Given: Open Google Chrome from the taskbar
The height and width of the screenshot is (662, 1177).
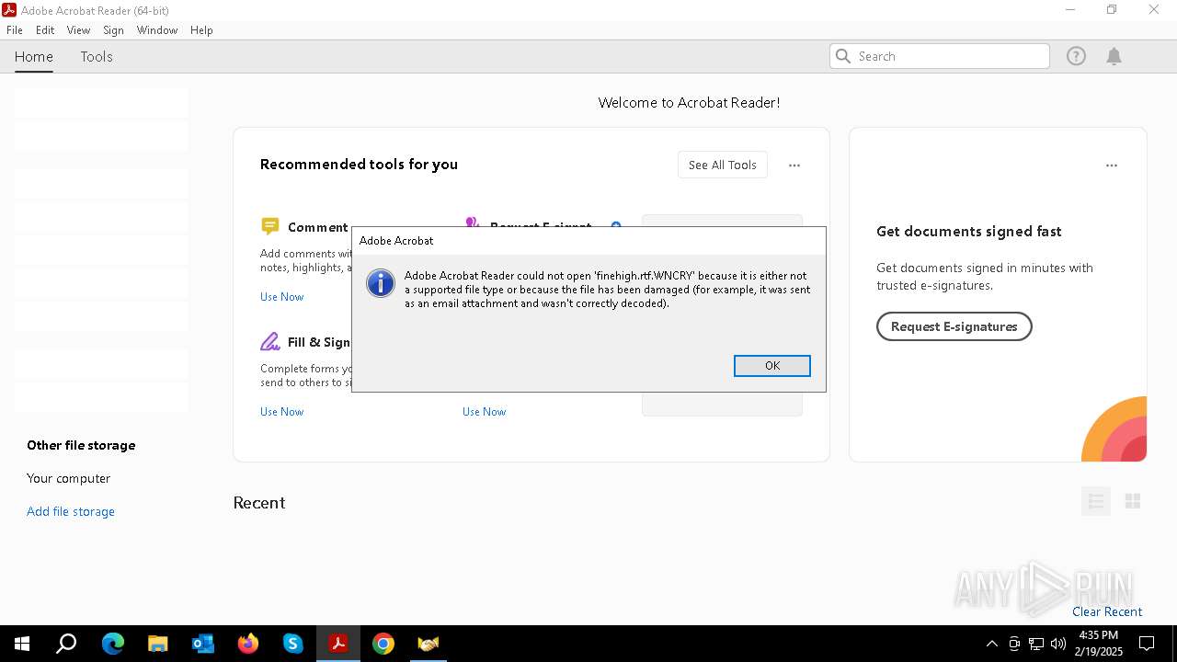Looking at the screenshot, I should [383, 644].
